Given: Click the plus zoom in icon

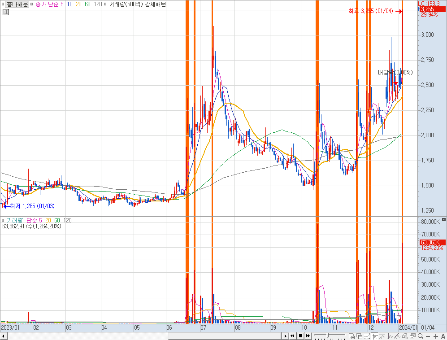Looking at the screenshot, I should coord(436,336).
